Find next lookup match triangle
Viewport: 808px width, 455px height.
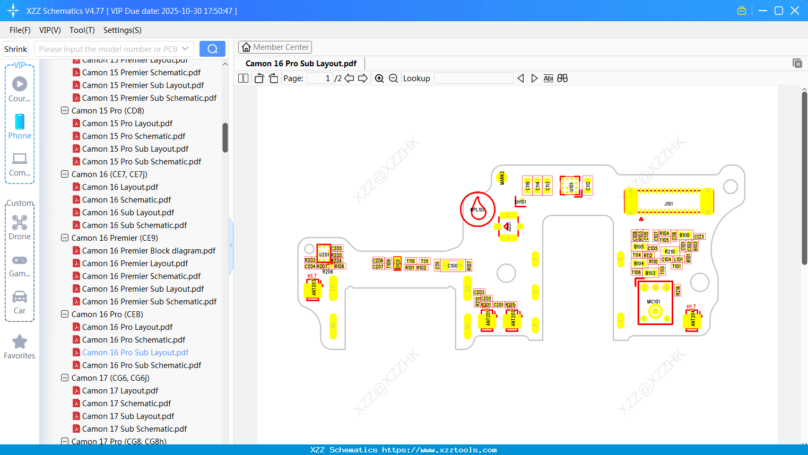[x=534, y=78]
